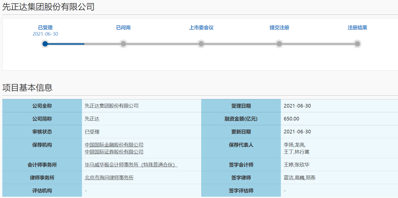Click the 注册结果 stage label
This screenshot has height=198, width=398.
point(357,28)
